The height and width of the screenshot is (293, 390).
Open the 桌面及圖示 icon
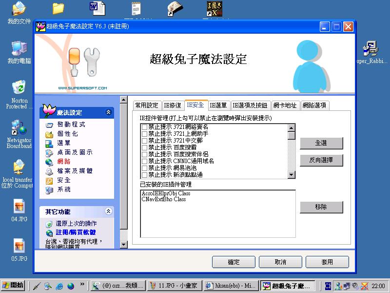[x=49, y=153]
